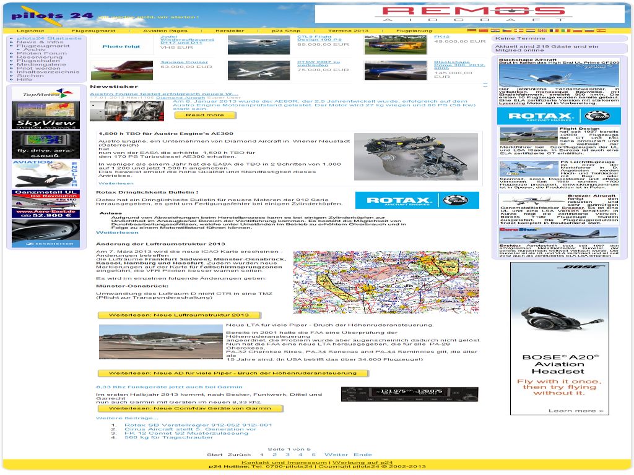Image resolution: width=634 pixels, height=475 pixels.
Task: Open Hilfe in sidebar
Action: coord(24,79)
